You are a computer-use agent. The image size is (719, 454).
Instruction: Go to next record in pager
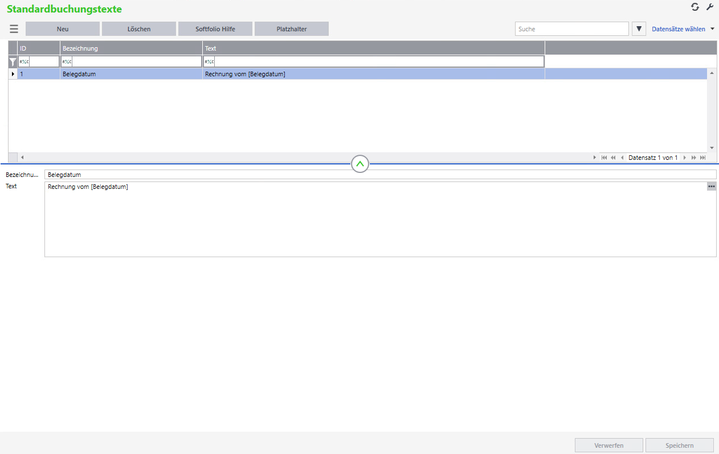coord(685,158)
